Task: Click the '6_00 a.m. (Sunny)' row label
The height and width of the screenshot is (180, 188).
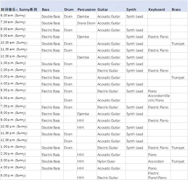Action: tap(13, 15)
